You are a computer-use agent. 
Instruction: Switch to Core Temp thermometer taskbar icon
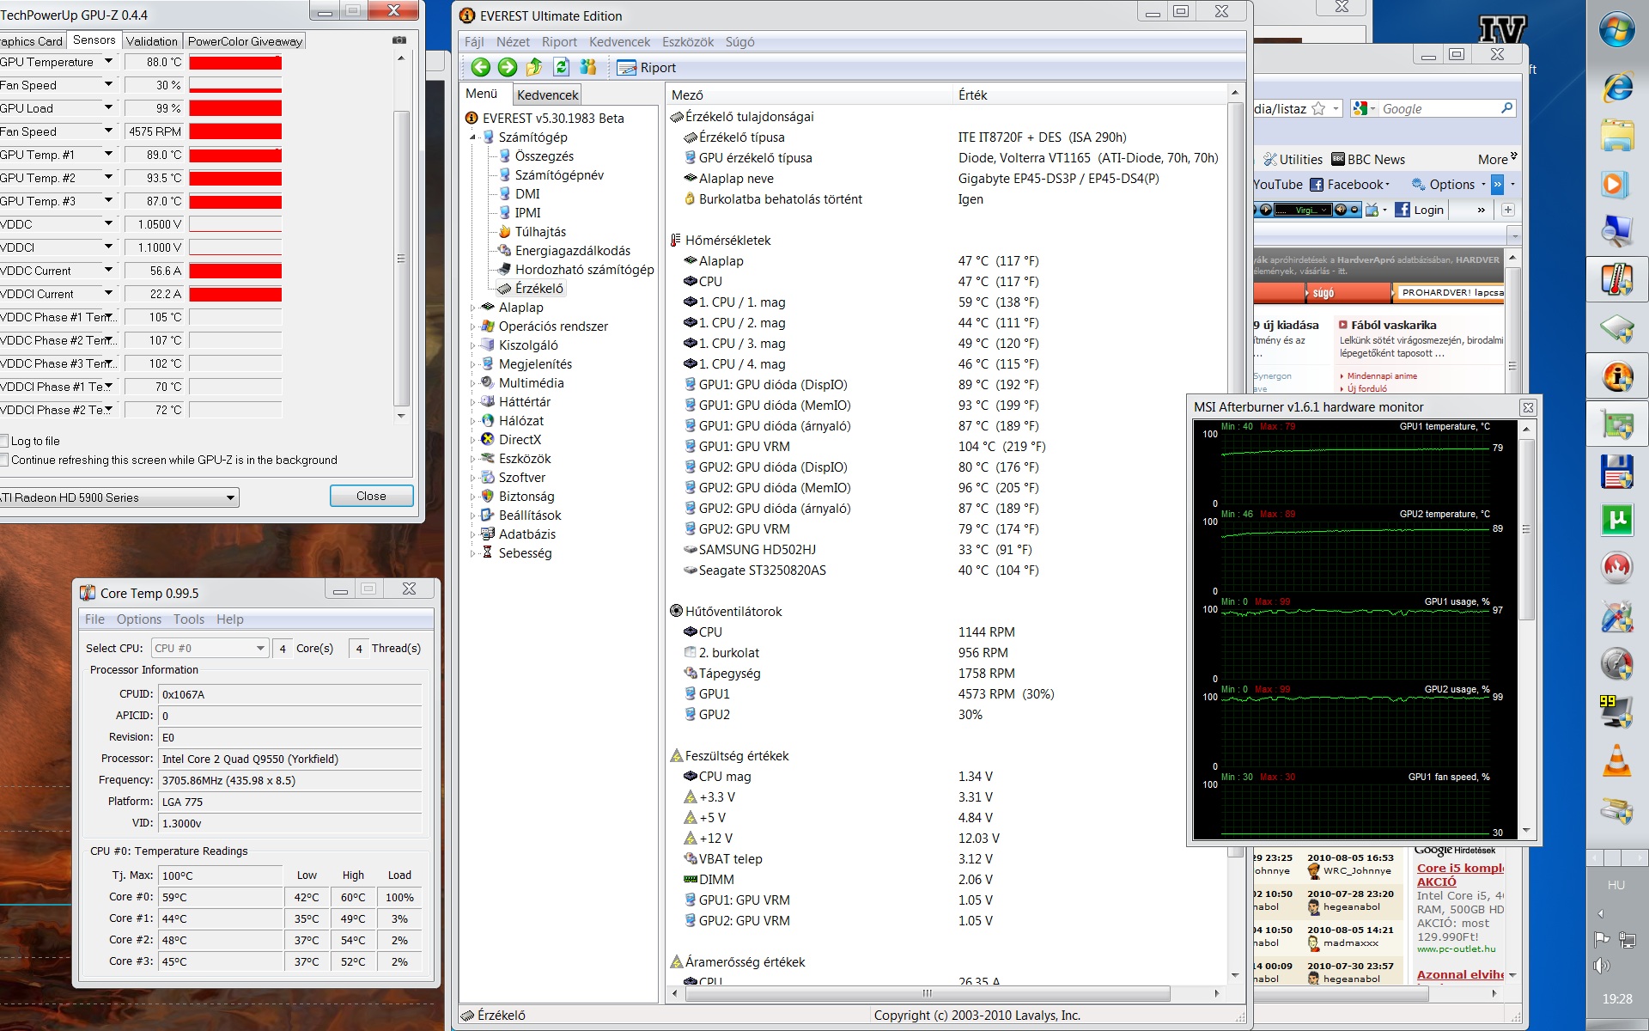[1616, 279]
